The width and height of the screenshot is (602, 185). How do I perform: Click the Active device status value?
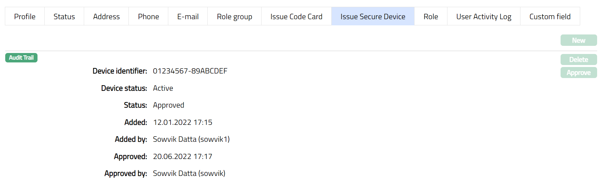tap(163, 88)
